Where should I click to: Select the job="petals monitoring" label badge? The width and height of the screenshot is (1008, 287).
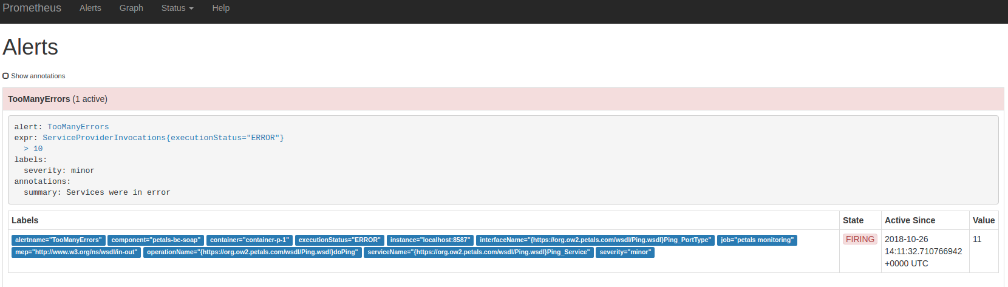(x=757, y=240)
